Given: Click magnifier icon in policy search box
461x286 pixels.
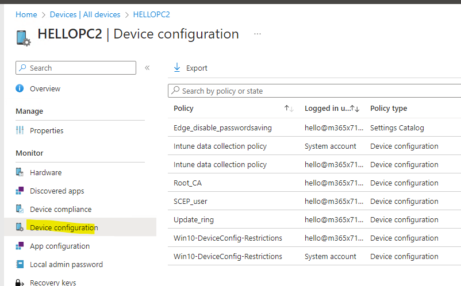Looking at the screenshot, I should [175, 90].
